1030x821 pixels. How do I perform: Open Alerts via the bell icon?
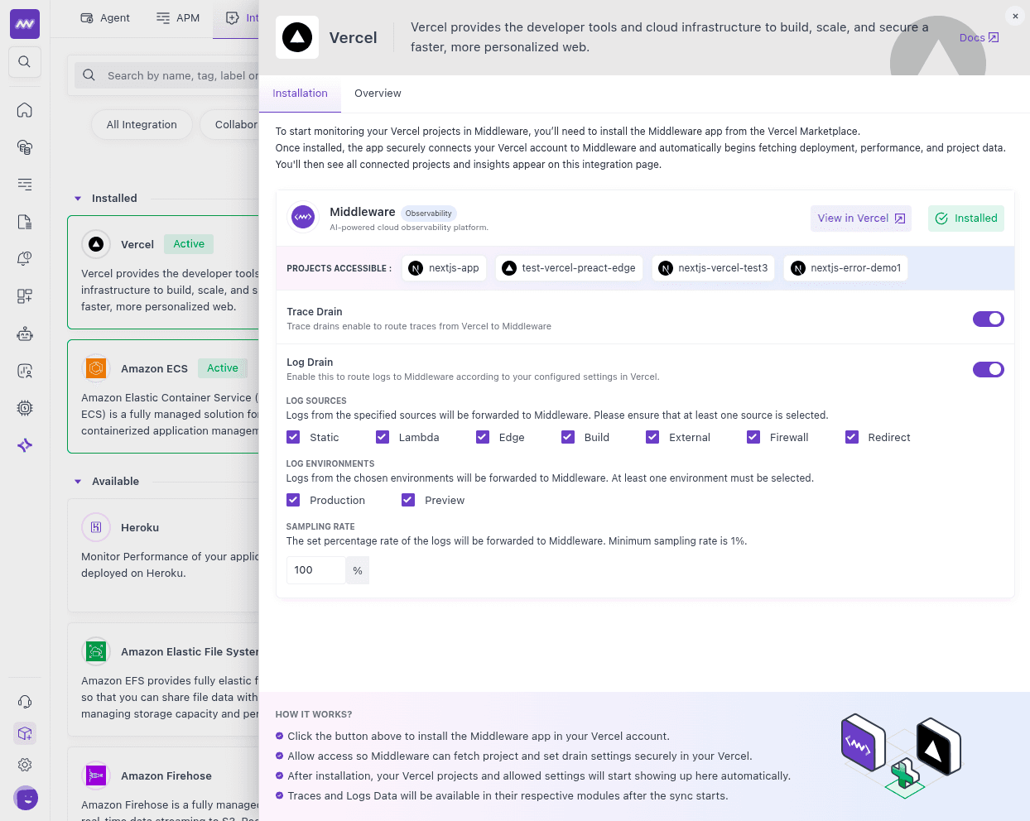(x=25, y=258)
